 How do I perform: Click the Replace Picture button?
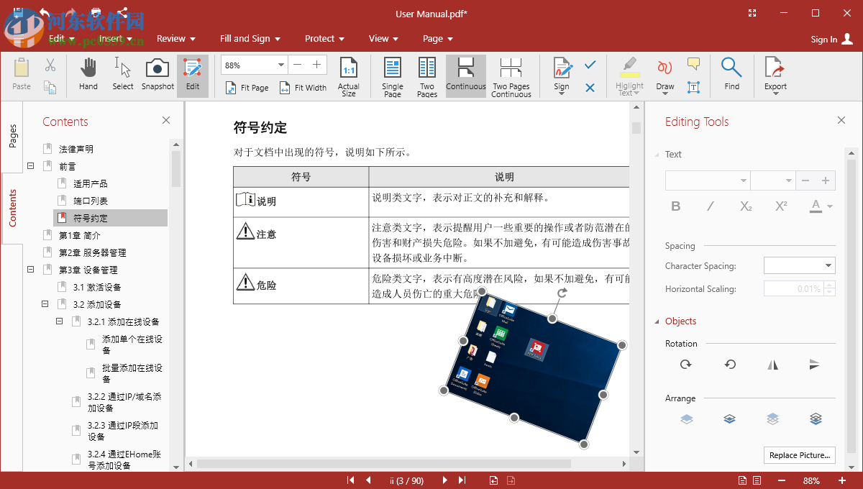coord(799,454)
